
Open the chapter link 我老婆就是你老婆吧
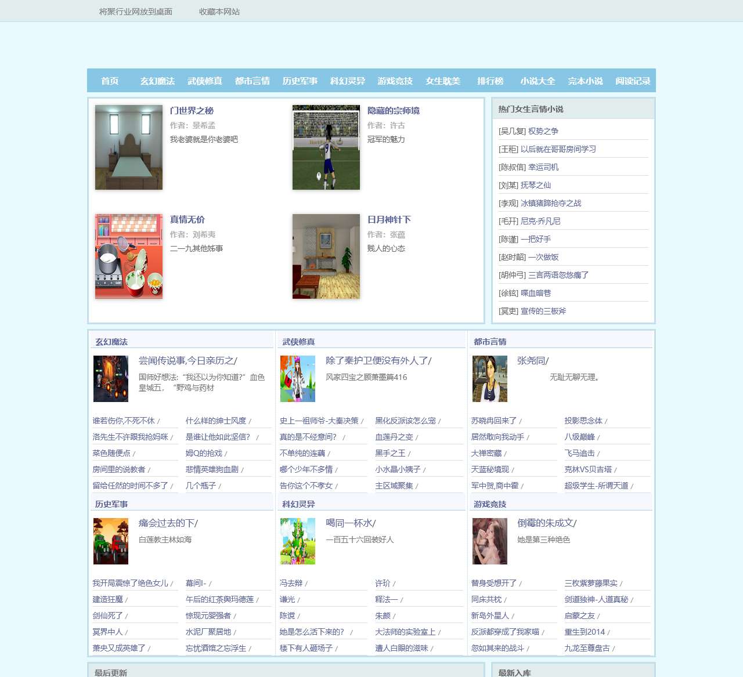[x=204, y=139]
